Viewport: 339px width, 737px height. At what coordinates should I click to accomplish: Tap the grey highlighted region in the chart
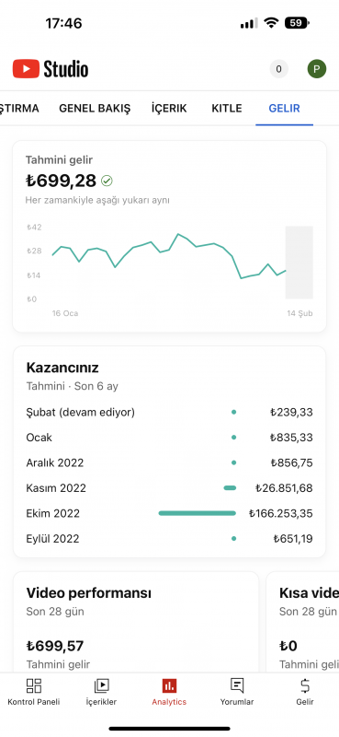299,263
